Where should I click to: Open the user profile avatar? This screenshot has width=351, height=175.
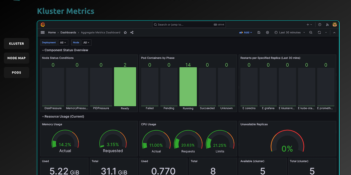(x=335, y=25)
